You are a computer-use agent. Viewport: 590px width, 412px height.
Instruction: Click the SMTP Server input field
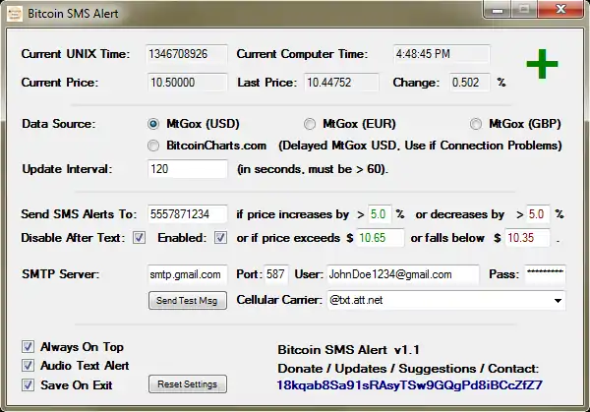[x=187, y=274]
